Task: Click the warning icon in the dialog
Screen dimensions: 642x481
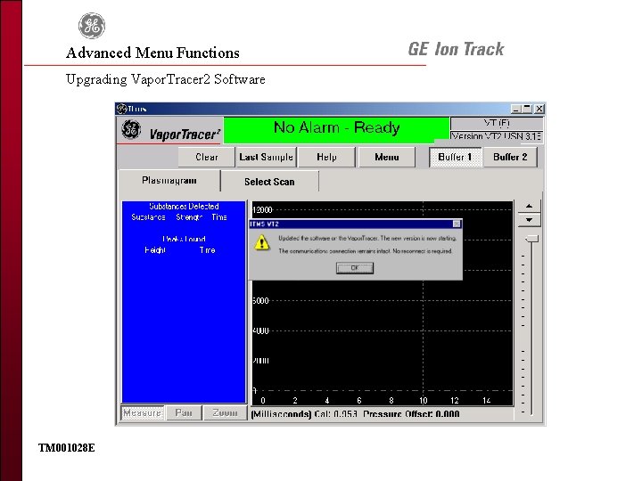Action: [x=261, y=242]
